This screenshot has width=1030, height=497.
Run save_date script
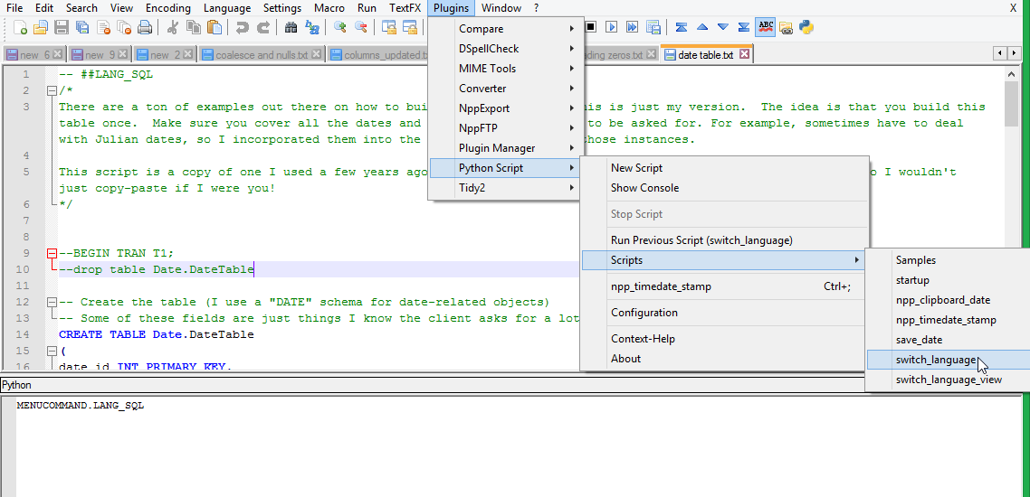948,340
